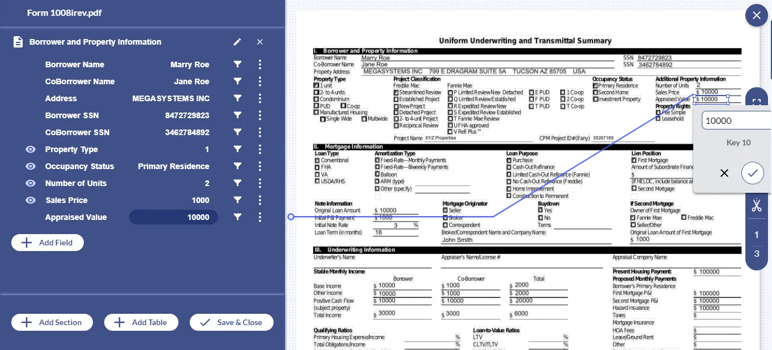This screenshot has width=772, height=350.
Task: Open the filter for Appraised Value
Action: click(x=237, y=217)
